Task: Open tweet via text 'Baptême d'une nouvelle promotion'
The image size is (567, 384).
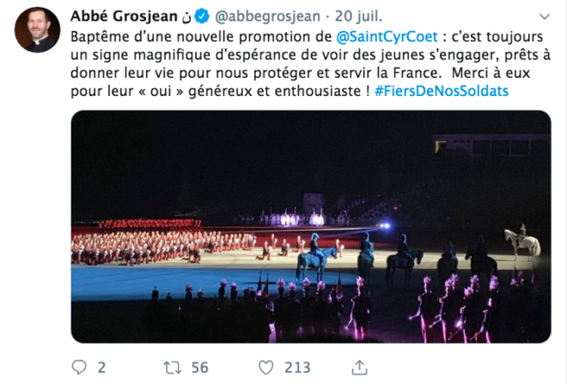Action: (201, 37)
